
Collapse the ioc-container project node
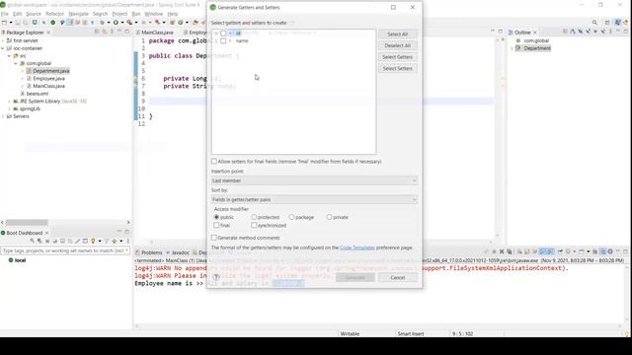pyautogui.click(x=3, y=48)
